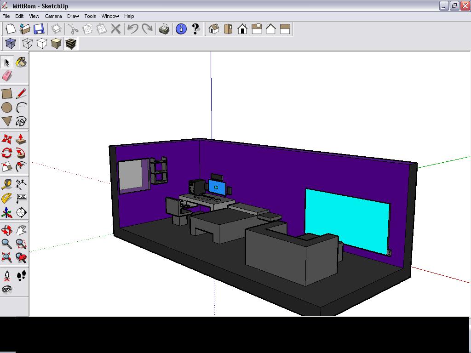Activate the Pan hand tool
The width and height of the screenshot is (471, 353).
pyautogui.click(x=21, y=230)
